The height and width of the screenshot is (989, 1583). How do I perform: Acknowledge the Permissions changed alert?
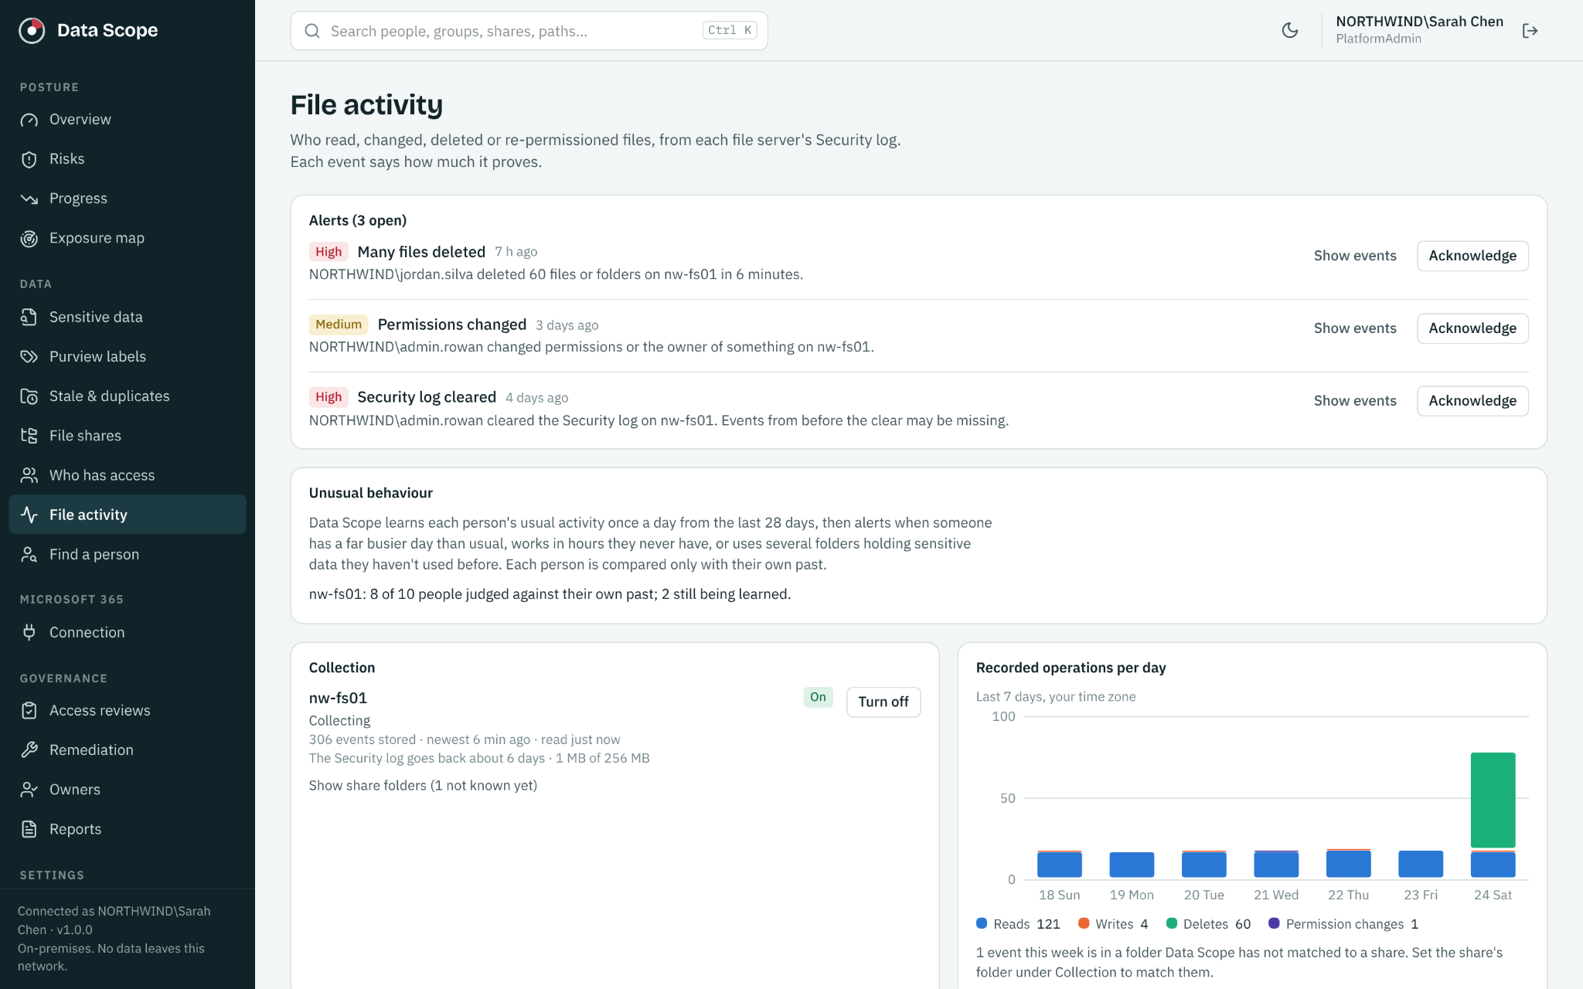tap(1472, 328)
